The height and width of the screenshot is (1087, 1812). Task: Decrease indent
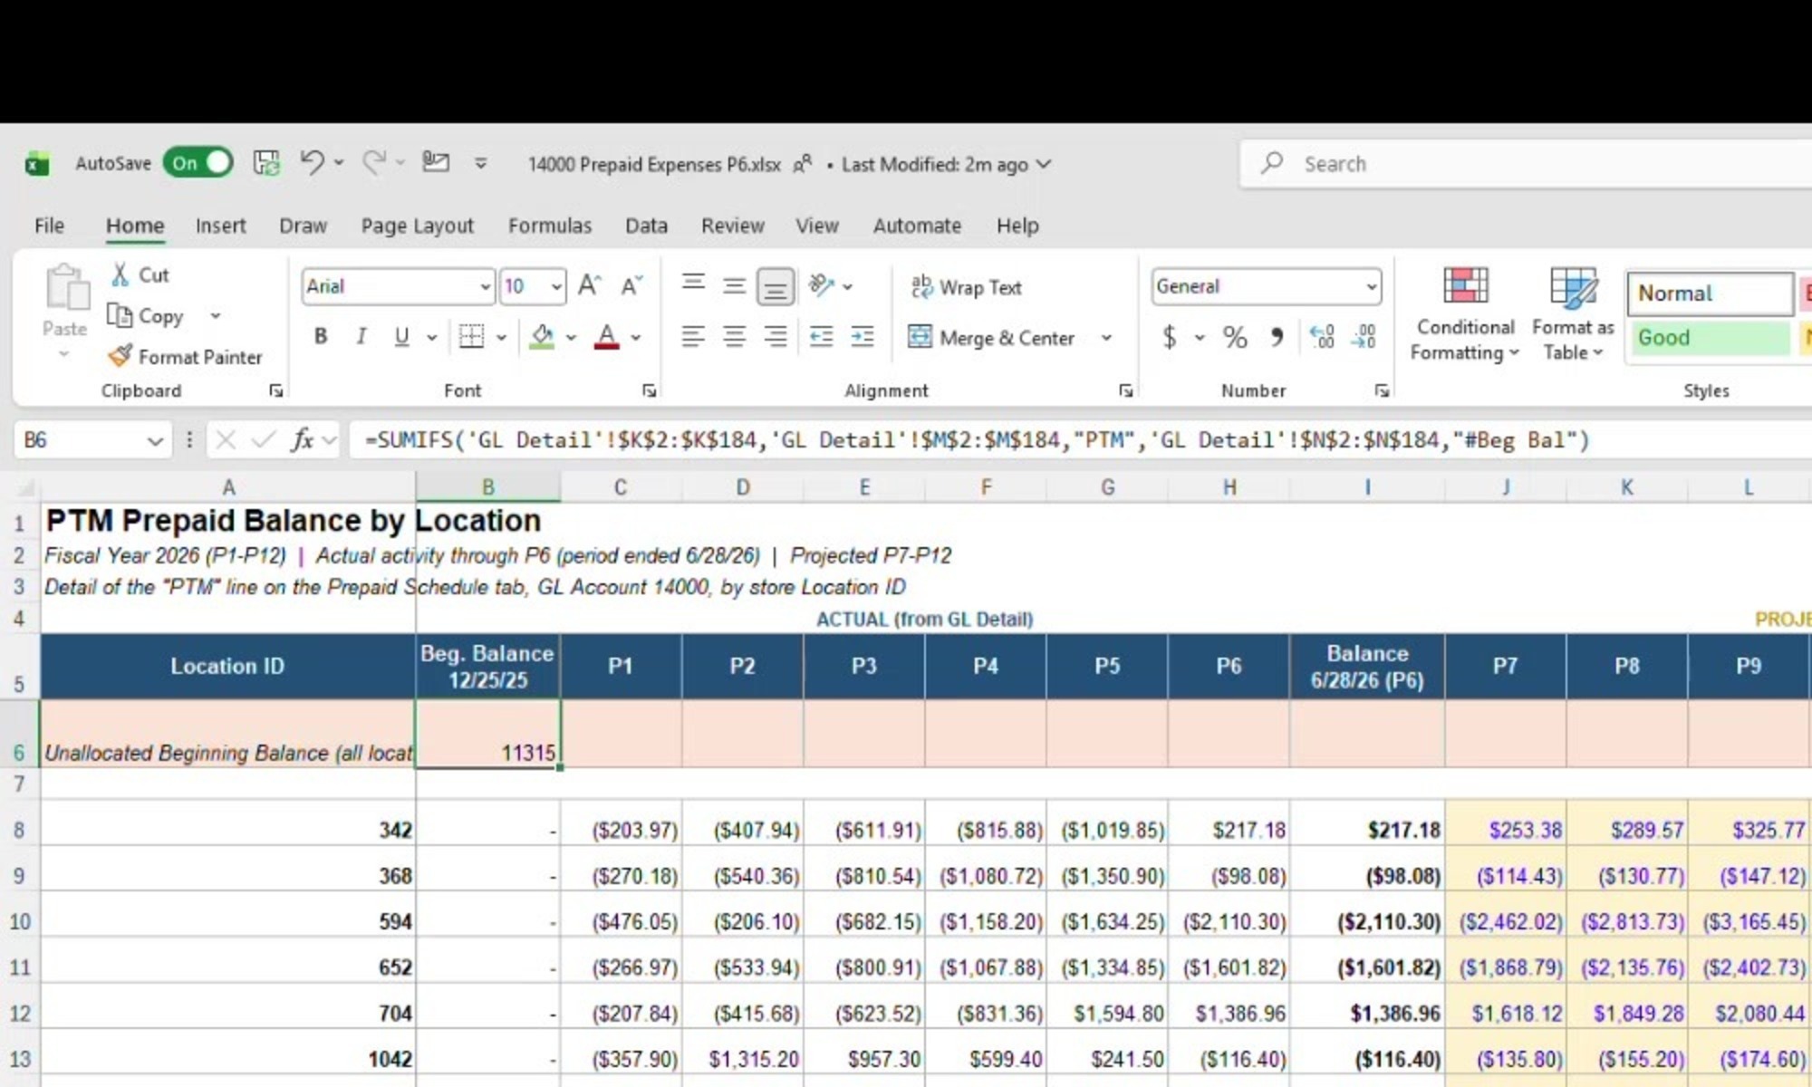822,337
